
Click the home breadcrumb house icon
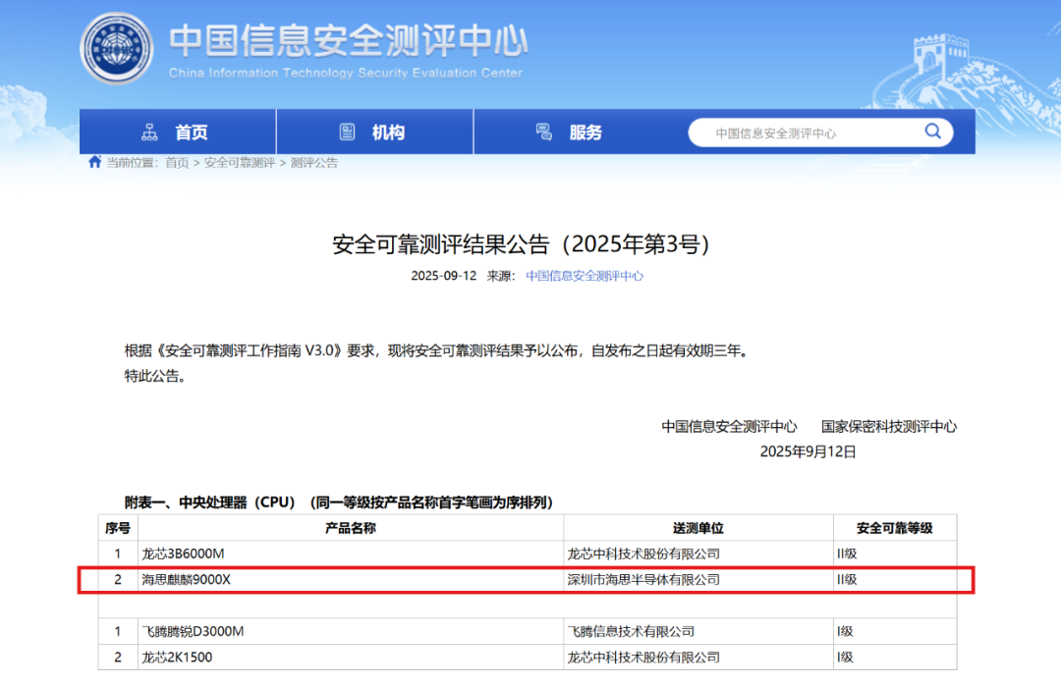[x=94, y=163]
